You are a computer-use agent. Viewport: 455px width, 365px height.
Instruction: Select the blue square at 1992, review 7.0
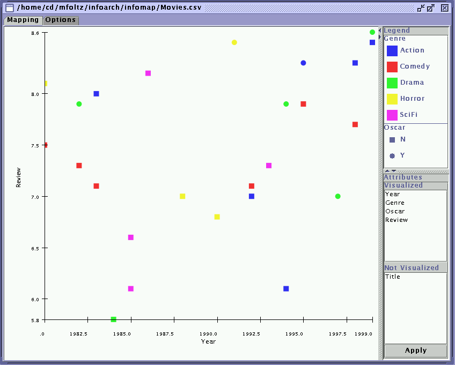tap(252, 196)
